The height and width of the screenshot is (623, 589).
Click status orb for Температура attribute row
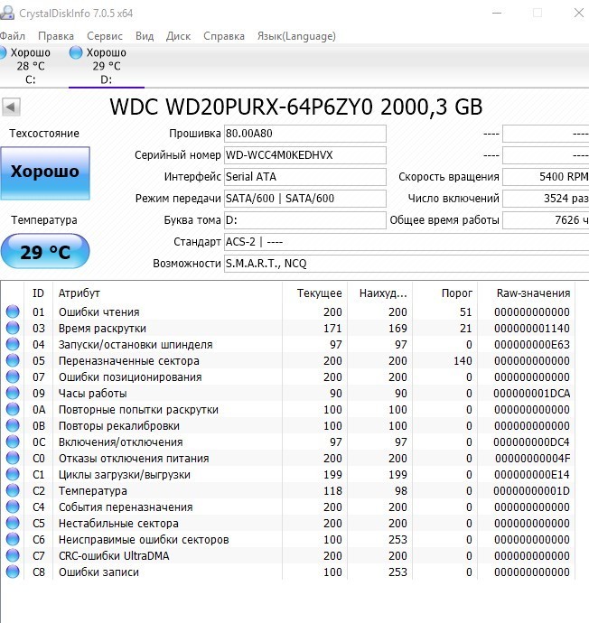pyautogui.click(x=13, y=490)
